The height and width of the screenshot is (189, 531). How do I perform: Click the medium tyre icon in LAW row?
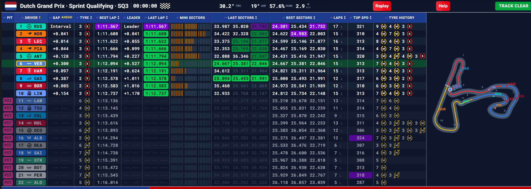87,101
